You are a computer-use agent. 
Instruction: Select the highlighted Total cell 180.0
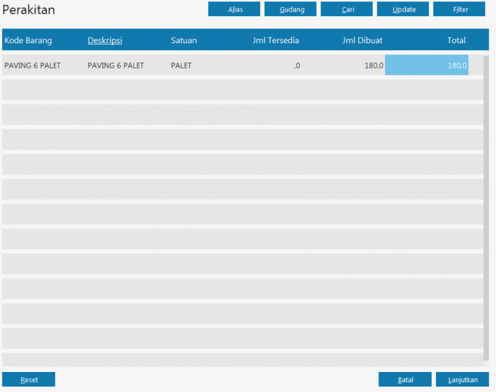coord(426,65)
